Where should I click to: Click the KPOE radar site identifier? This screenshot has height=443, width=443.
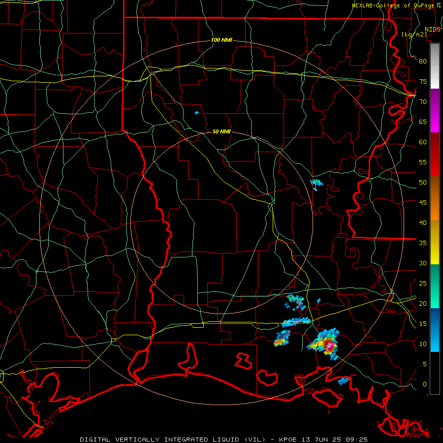tap(288, 440)
